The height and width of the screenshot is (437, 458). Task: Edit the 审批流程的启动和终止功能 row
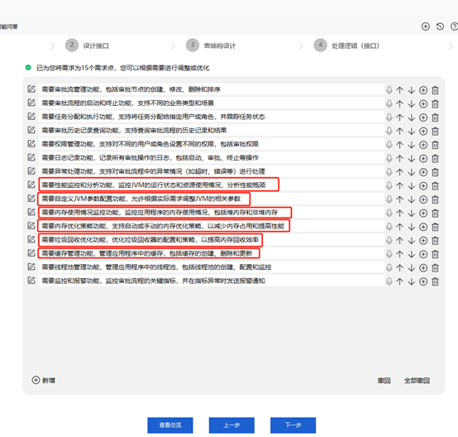click(x=31, y=103)
